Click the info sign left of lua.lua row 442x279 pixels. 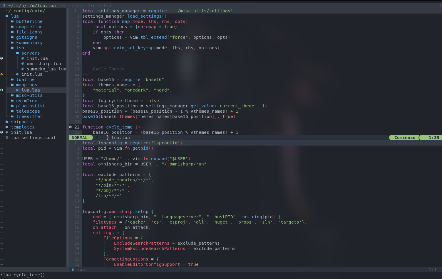(2, 90)
